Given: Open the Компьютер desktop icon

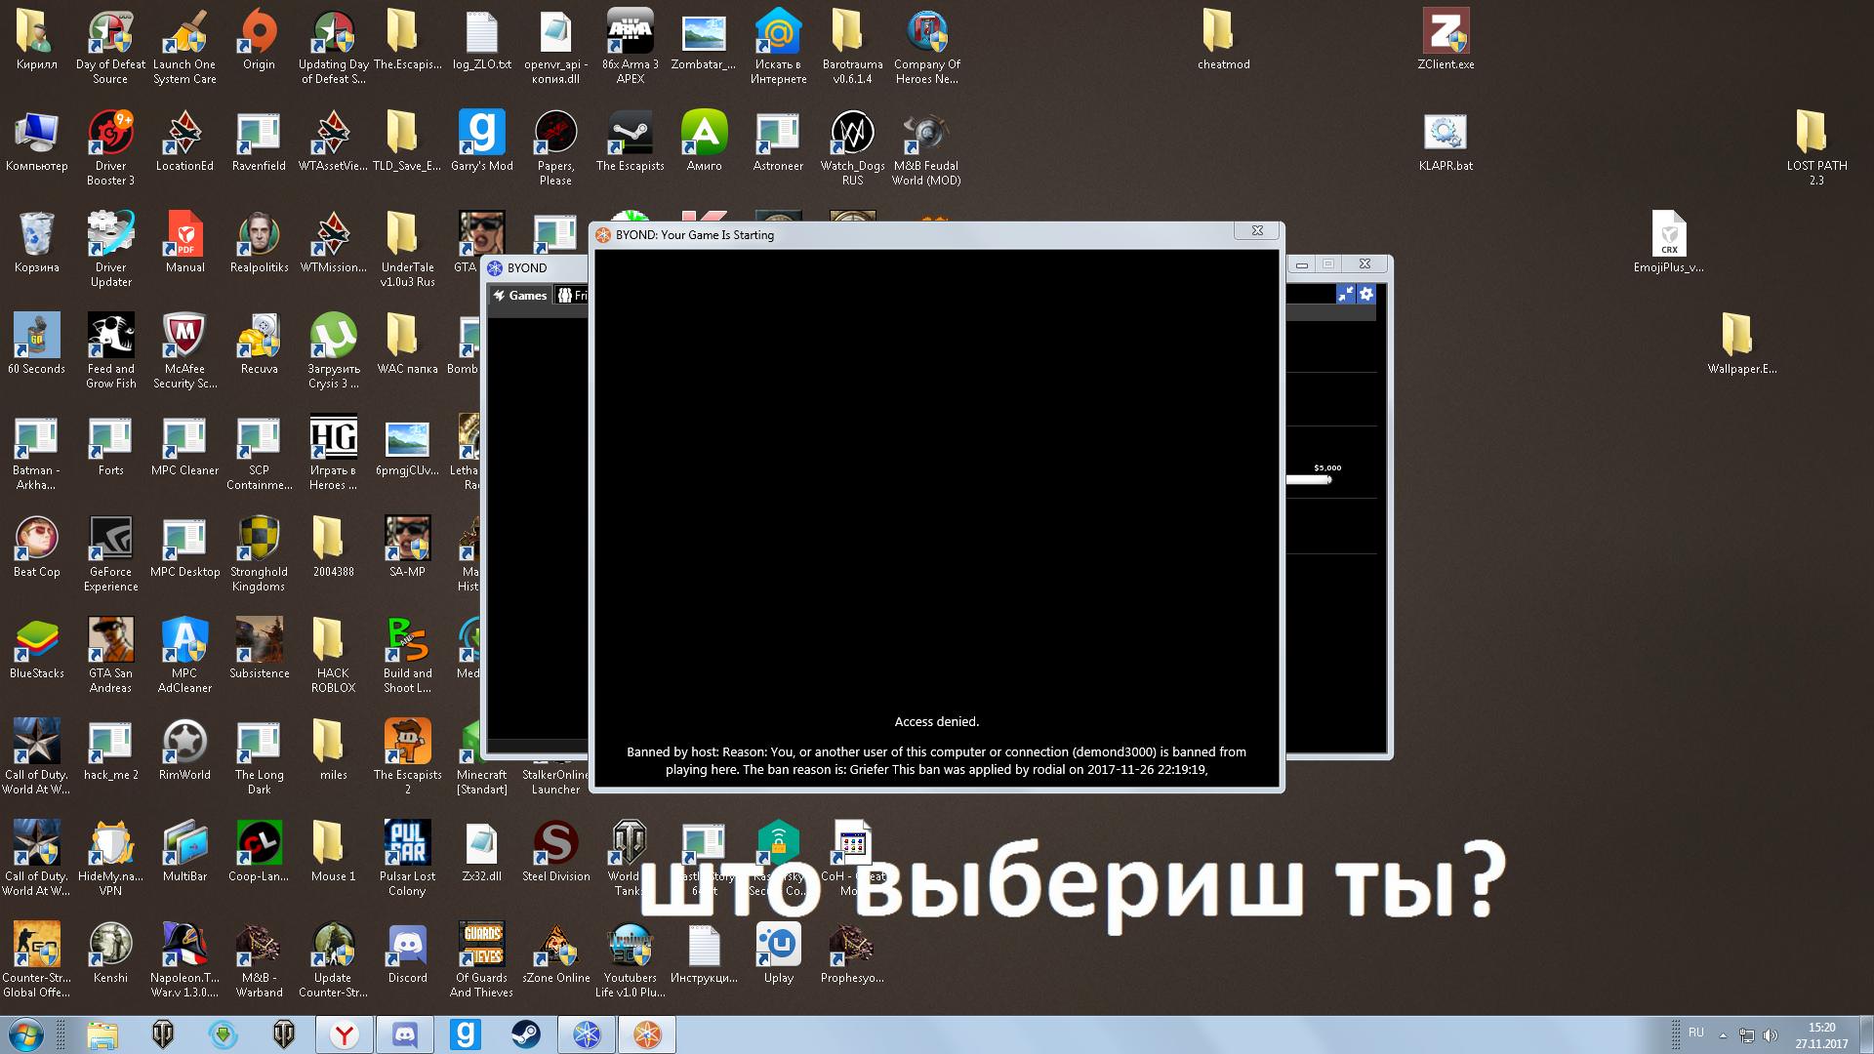Looking at the screenshot, I should [36, 142].
